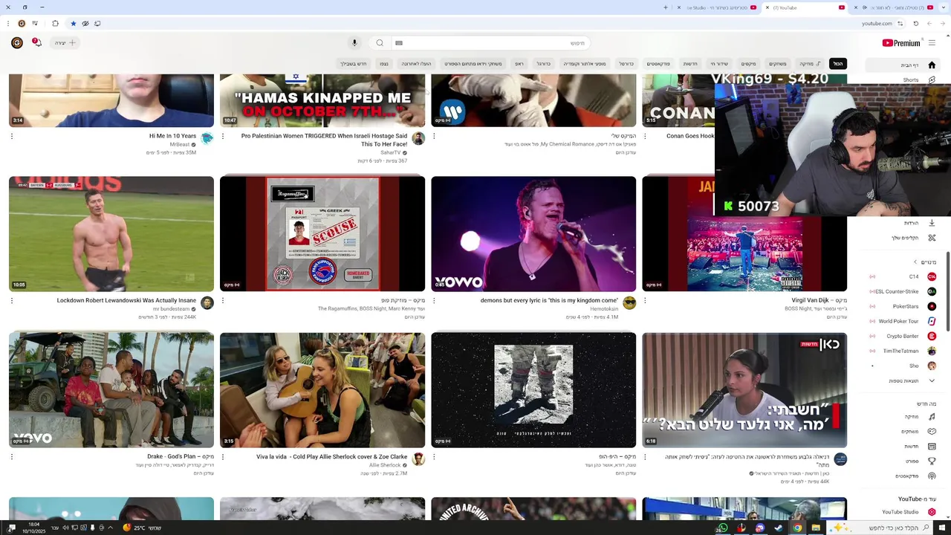Open options menu for Viva la vida video
Screen dimensions: 951x535
click(x=223, y=457)
